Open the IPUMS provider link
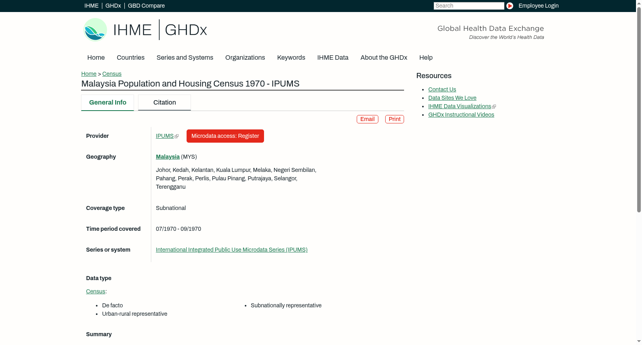This screenshot has height=345, width=642. pos(165,136)
